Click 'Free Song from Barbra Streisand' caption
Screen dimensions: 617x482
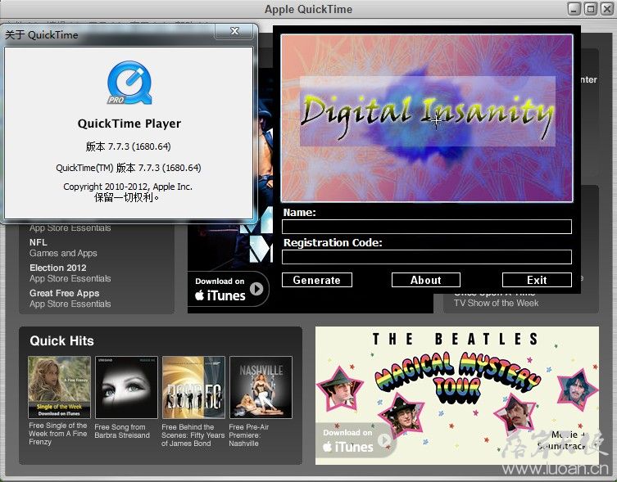pos(122,431)
